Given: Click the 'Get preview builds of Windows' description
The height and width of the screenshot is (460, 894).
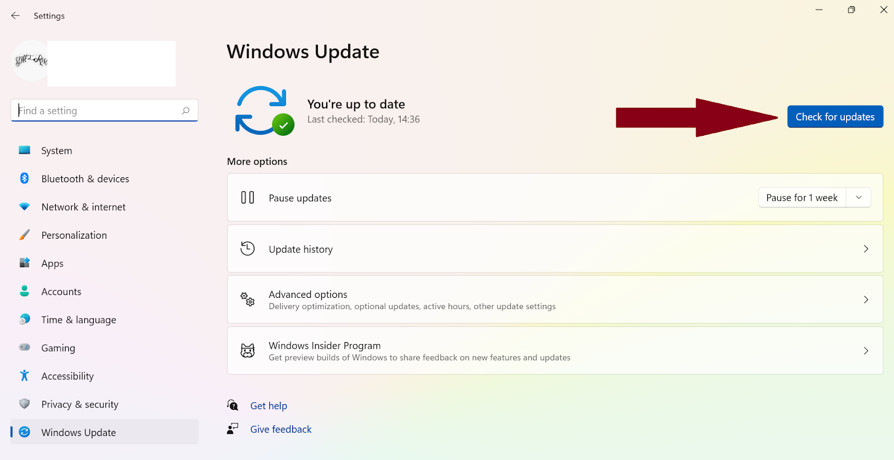Looking at the screenshot, I should [420, 358].
